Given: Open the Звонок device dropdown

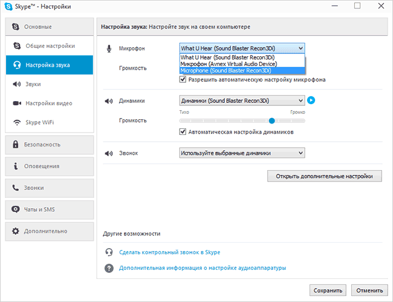Looking at the screenshot, I should click(x=242, y=153).
